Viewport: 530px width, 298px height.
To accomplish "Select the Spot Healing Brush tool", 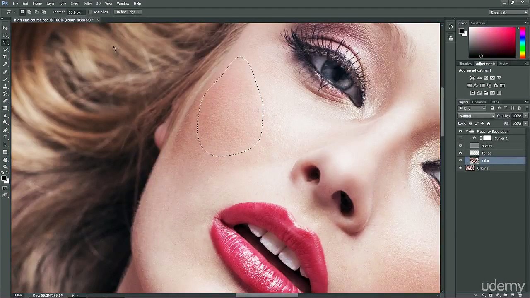I will coord(5,72).
